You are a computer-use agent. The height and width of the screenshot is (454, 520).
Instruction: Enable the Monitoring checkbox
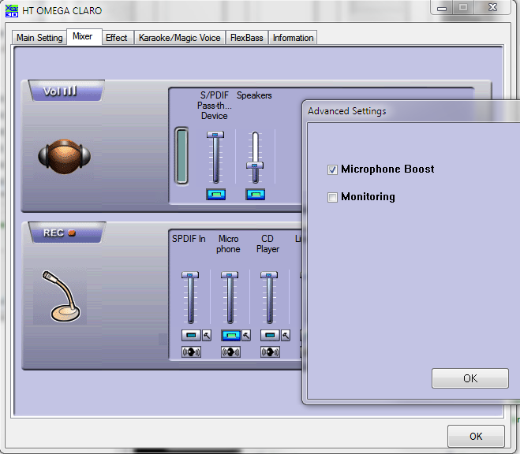332,197
